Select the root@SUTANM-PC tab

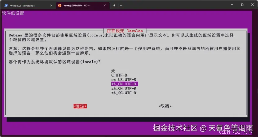(83, 6)
